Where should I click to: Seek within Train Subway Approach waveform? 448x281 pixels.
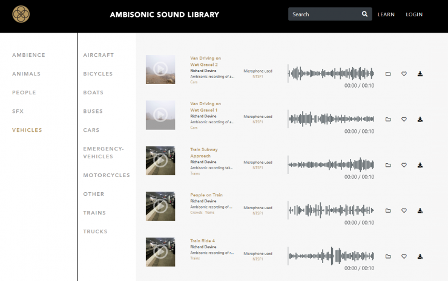point(331,164)
